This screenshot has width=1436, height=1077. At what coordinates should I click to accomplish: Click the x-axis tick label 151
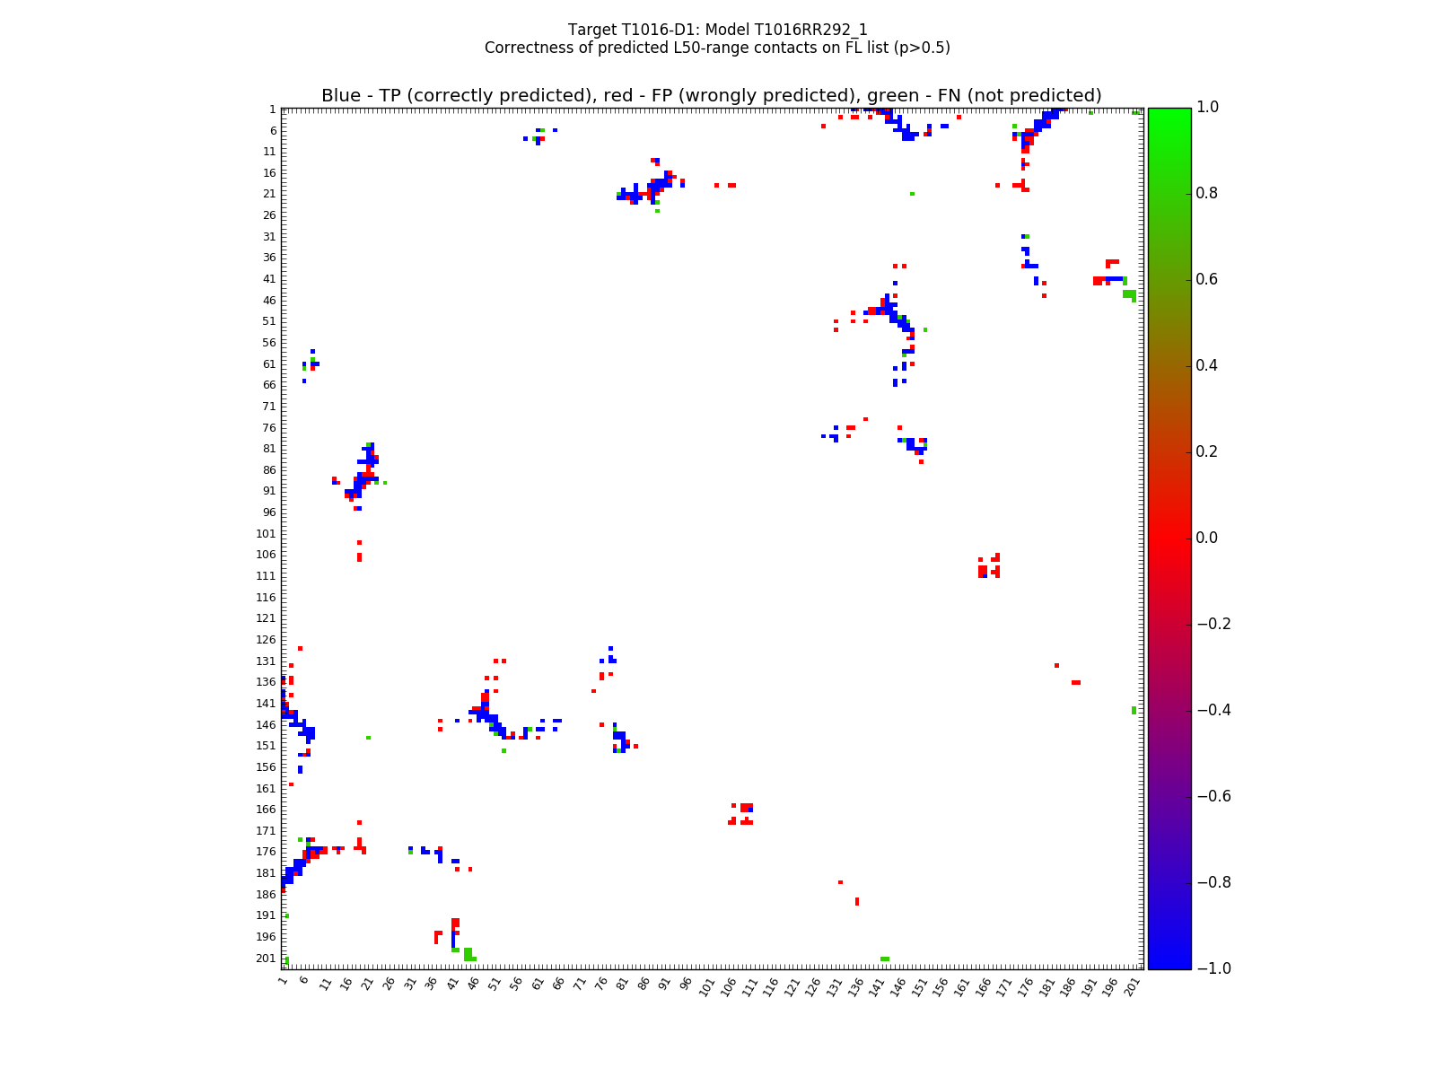click(x=918, y=985)
